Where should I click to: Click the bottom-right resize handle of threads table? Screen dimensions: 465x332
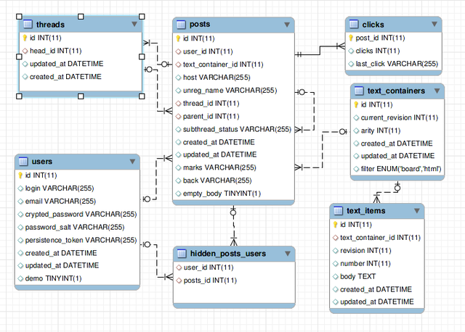coord(142,95)
